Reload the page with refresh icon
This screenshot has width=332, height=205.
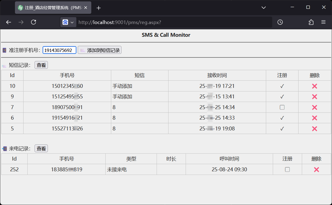click(33, 22)
